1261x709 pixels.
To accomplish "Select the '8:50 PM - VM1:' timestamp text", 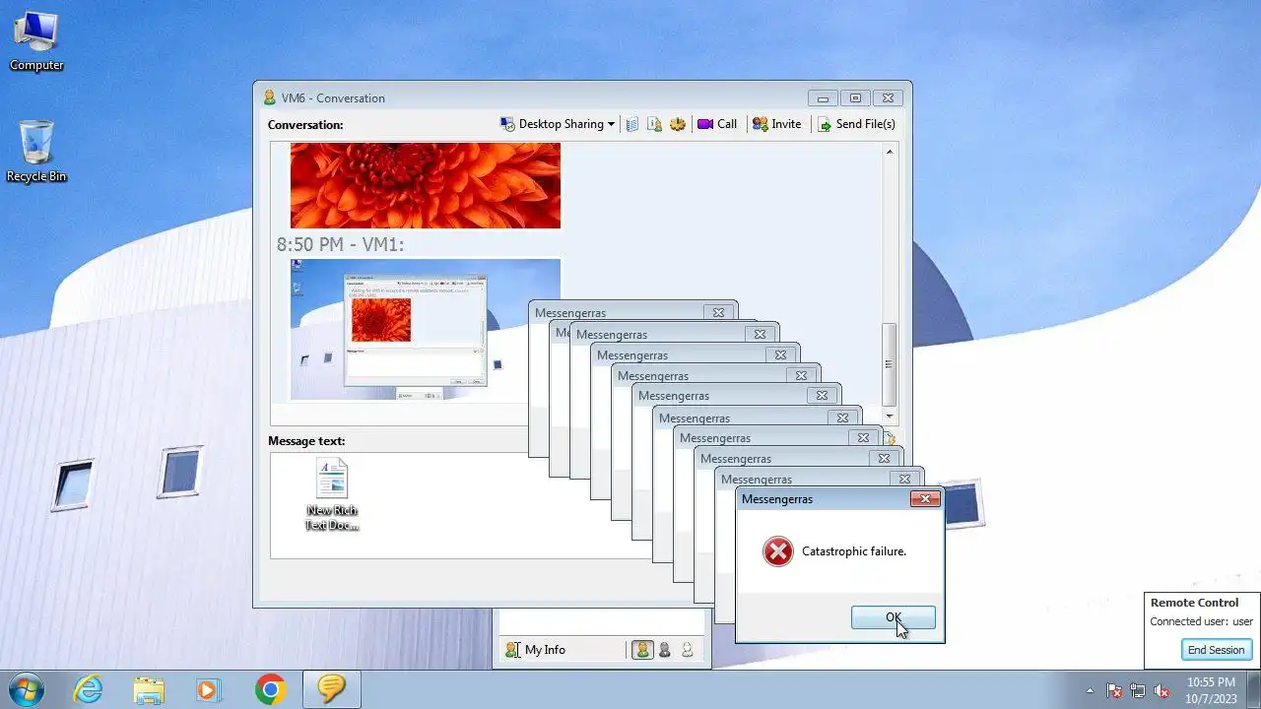I will click(340, 244).
